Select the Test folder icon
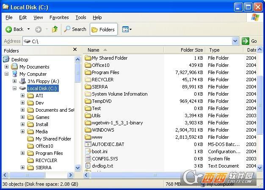The image size is (265, 190). tap(88, 108)
